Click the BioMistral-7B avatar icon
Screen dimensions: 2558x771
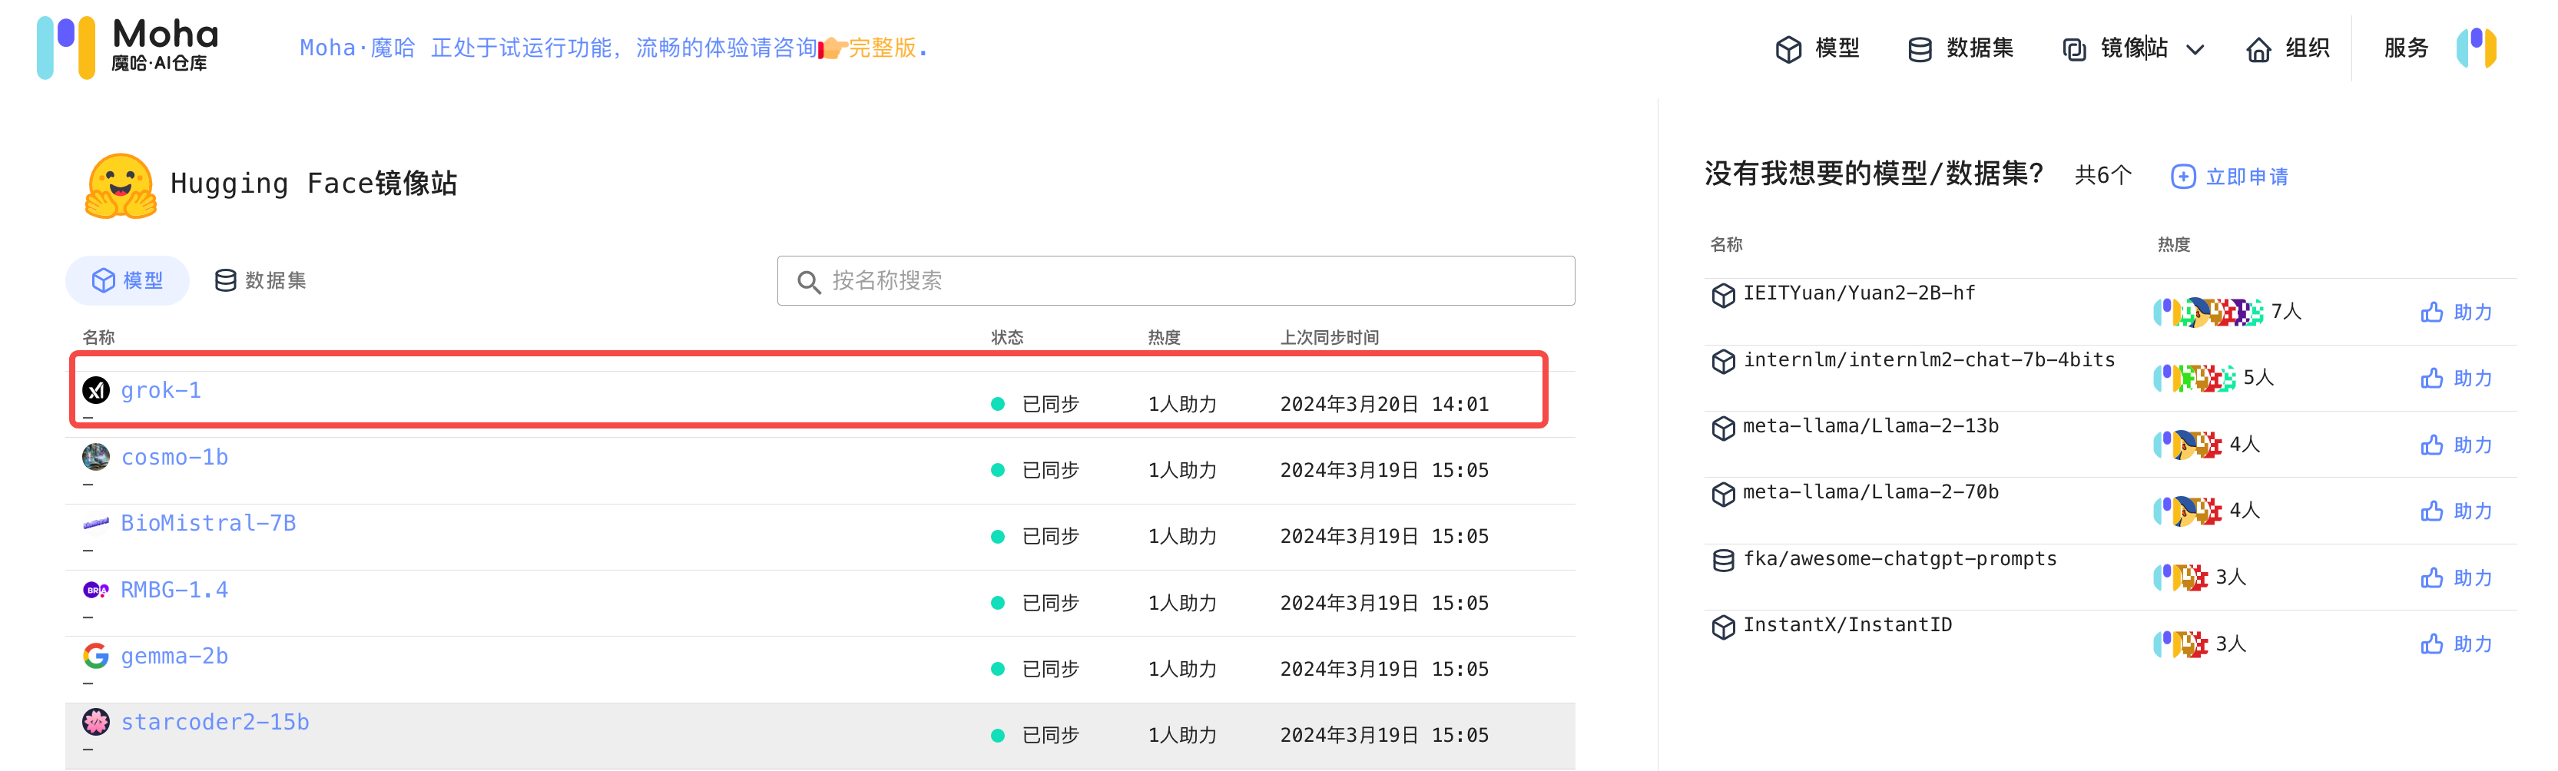click(x=96, y=523)
